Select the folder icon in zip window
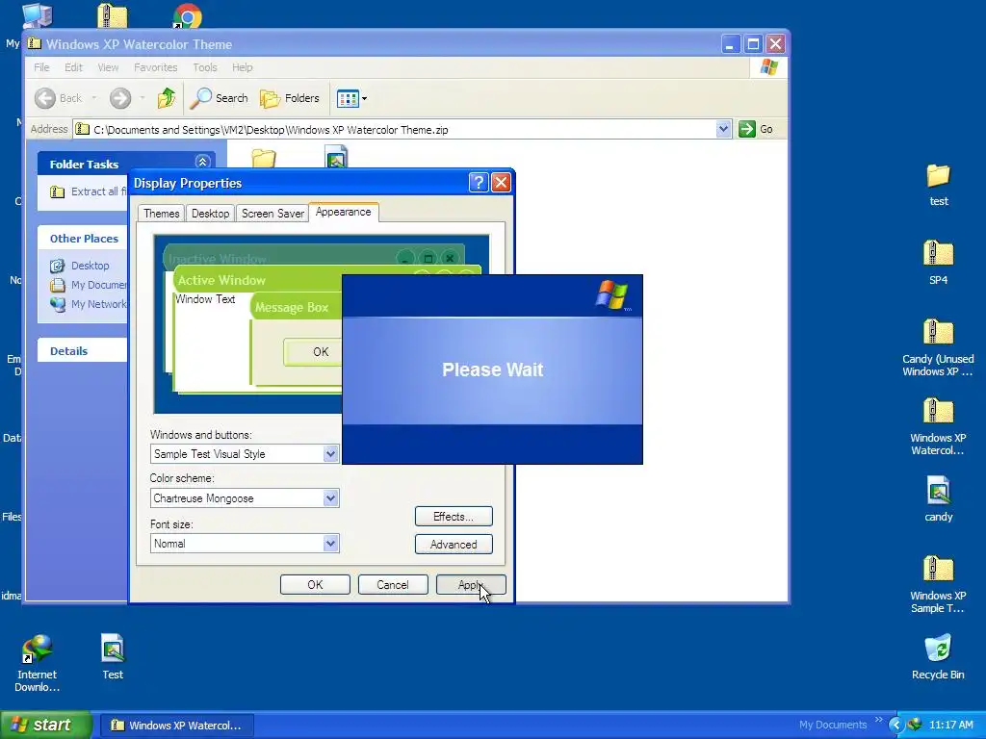 click(264, 158)
